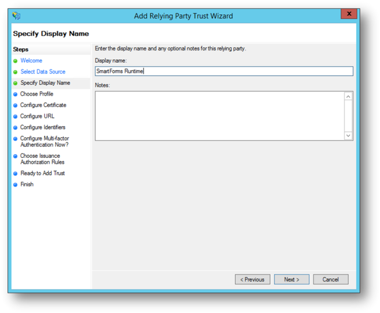Click the Finish step text
This screenshot has height=313, width=380.
click(27, 184)
